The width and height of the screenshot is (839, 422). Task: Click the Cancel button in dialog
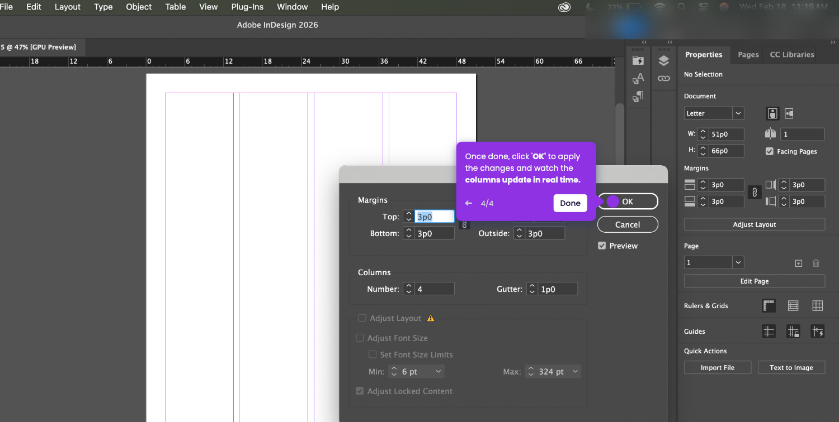(x=628, y=224)
